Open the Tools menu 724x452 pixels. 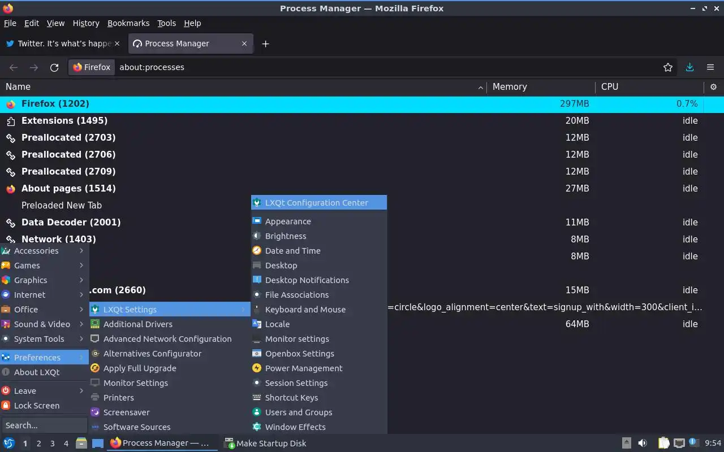pos(167,23)
